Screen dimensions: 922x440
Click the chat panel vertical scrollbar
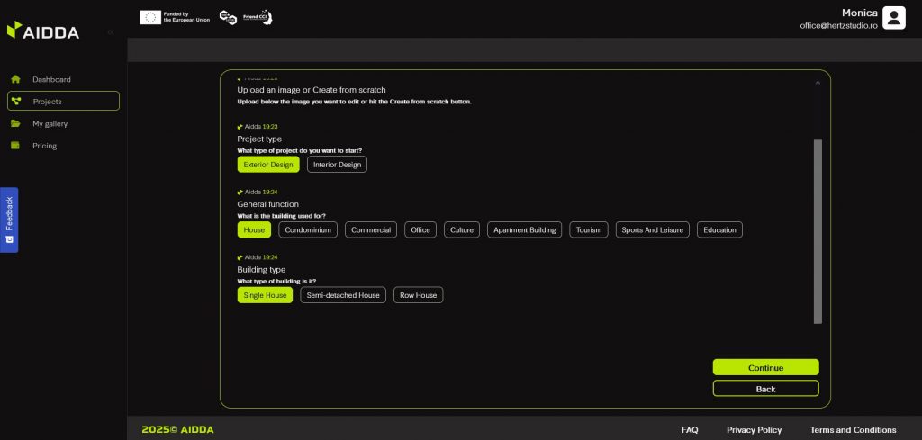pyautogui.click(x=818, y=230)
